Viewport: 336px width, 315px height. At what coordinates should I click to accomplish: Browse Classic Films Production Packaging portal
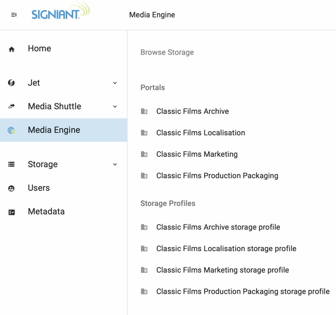point(217,176)
